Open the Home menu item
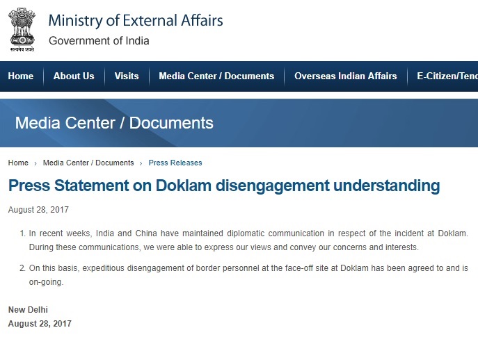478x337 pixels. tap(21, 76)
